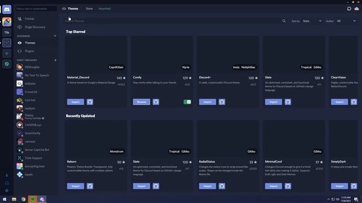Import the Discord+ theme
Screen dimensions: 362x203
(x=208, y=101)
